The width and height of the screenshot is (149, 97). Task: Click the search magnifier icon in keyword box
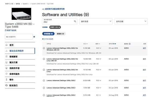[75, 21]
